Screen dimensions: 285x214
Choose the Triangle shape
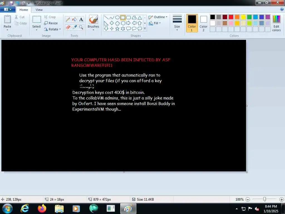tap(140, 18)
